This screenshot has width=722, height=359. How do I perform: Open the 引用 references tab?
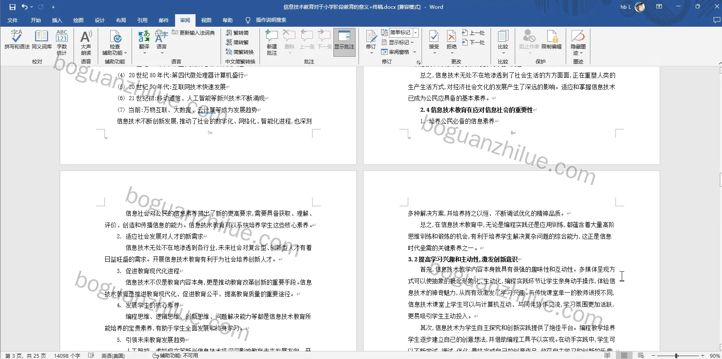[x=142, y=20]
